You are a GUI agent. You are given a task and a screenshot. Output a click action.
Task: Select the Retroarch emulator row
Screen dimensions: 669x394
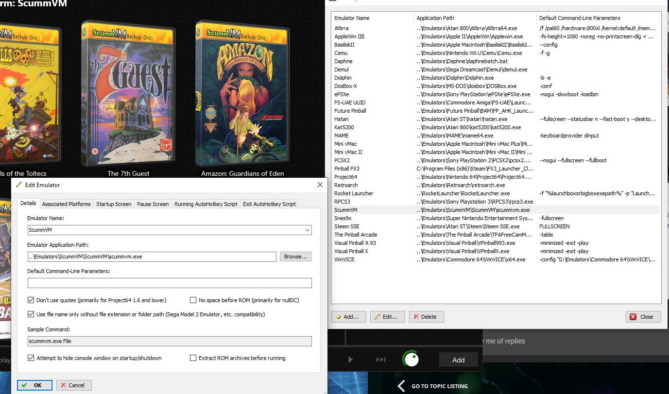click(496, 185)
